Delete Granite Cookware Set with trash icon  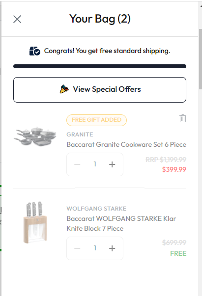coord(183,118)
